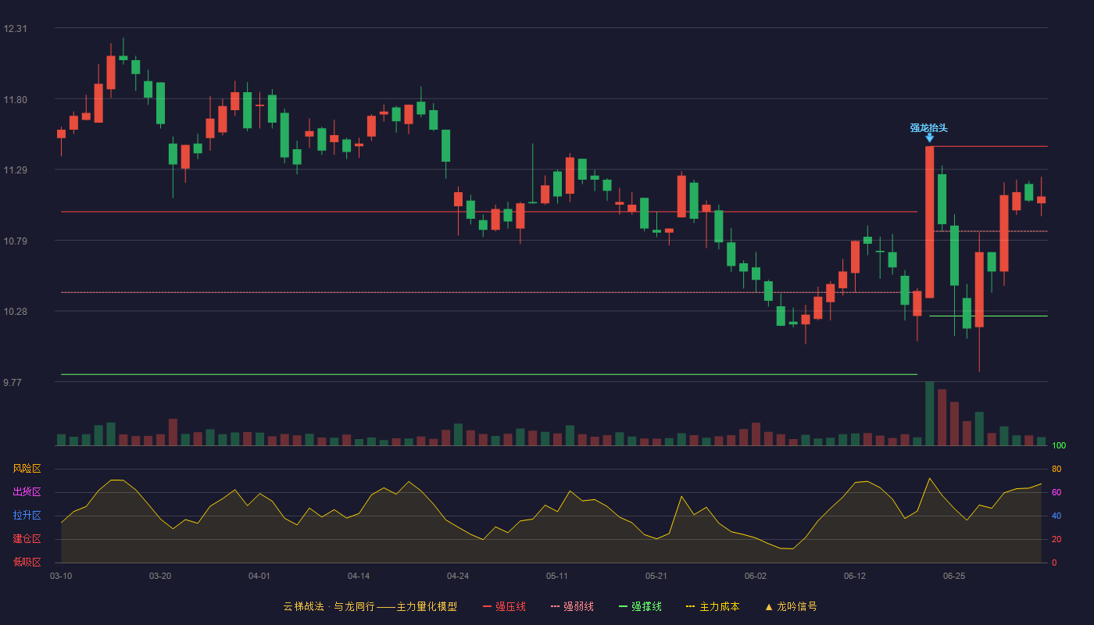Click the magenta 60 indicator scale value
Viewport: 1094px width, 625px height.
[1056, 493]
